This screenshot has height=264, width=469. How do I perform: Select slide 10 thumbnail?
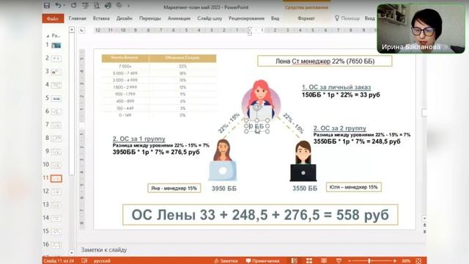56,165
